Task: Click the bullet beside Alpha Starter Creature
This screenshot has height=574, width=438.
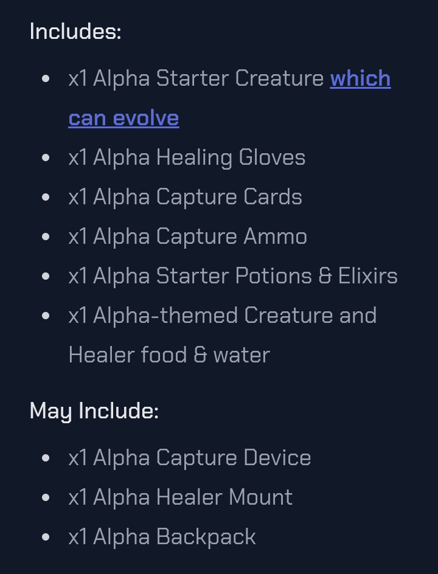Action: (x=46, y=79)
